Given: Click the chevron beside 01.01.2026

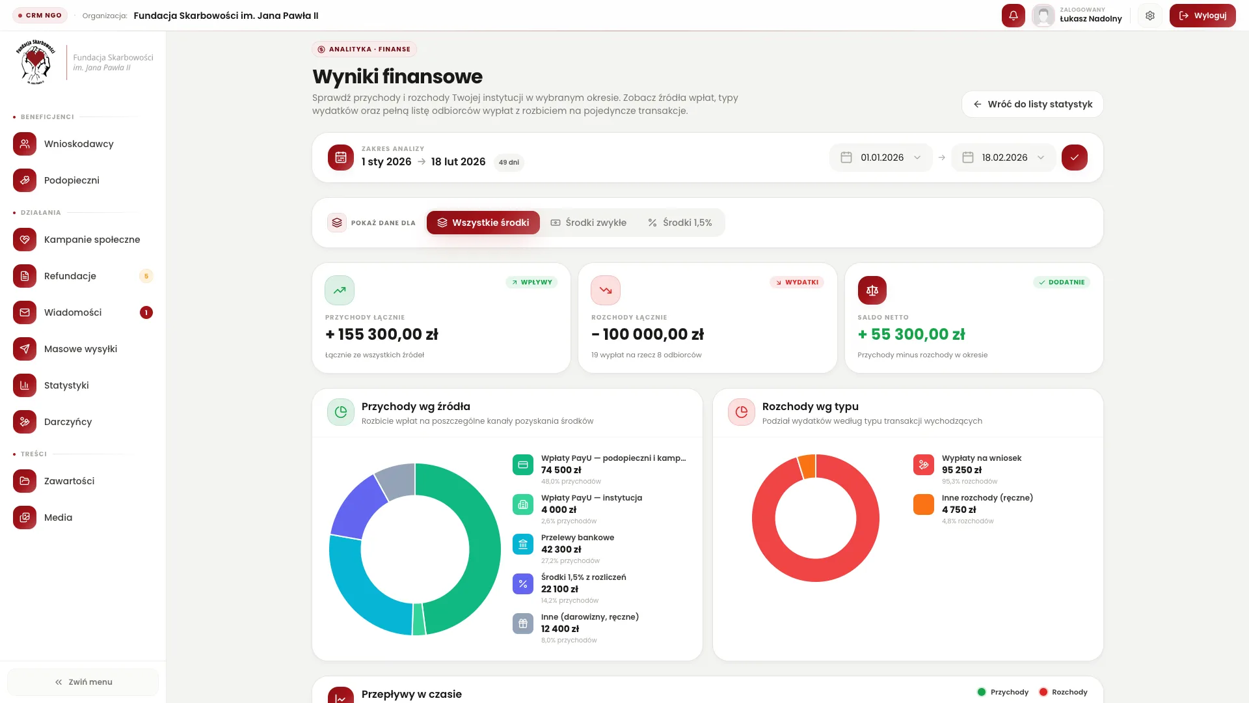Looking at the screenshot, I should [917, 158].
